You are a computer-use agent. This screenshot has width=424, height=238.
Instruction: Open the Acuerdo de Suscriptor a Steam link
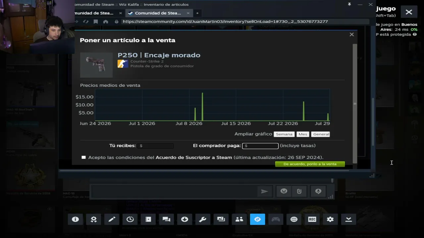[194, 157]
